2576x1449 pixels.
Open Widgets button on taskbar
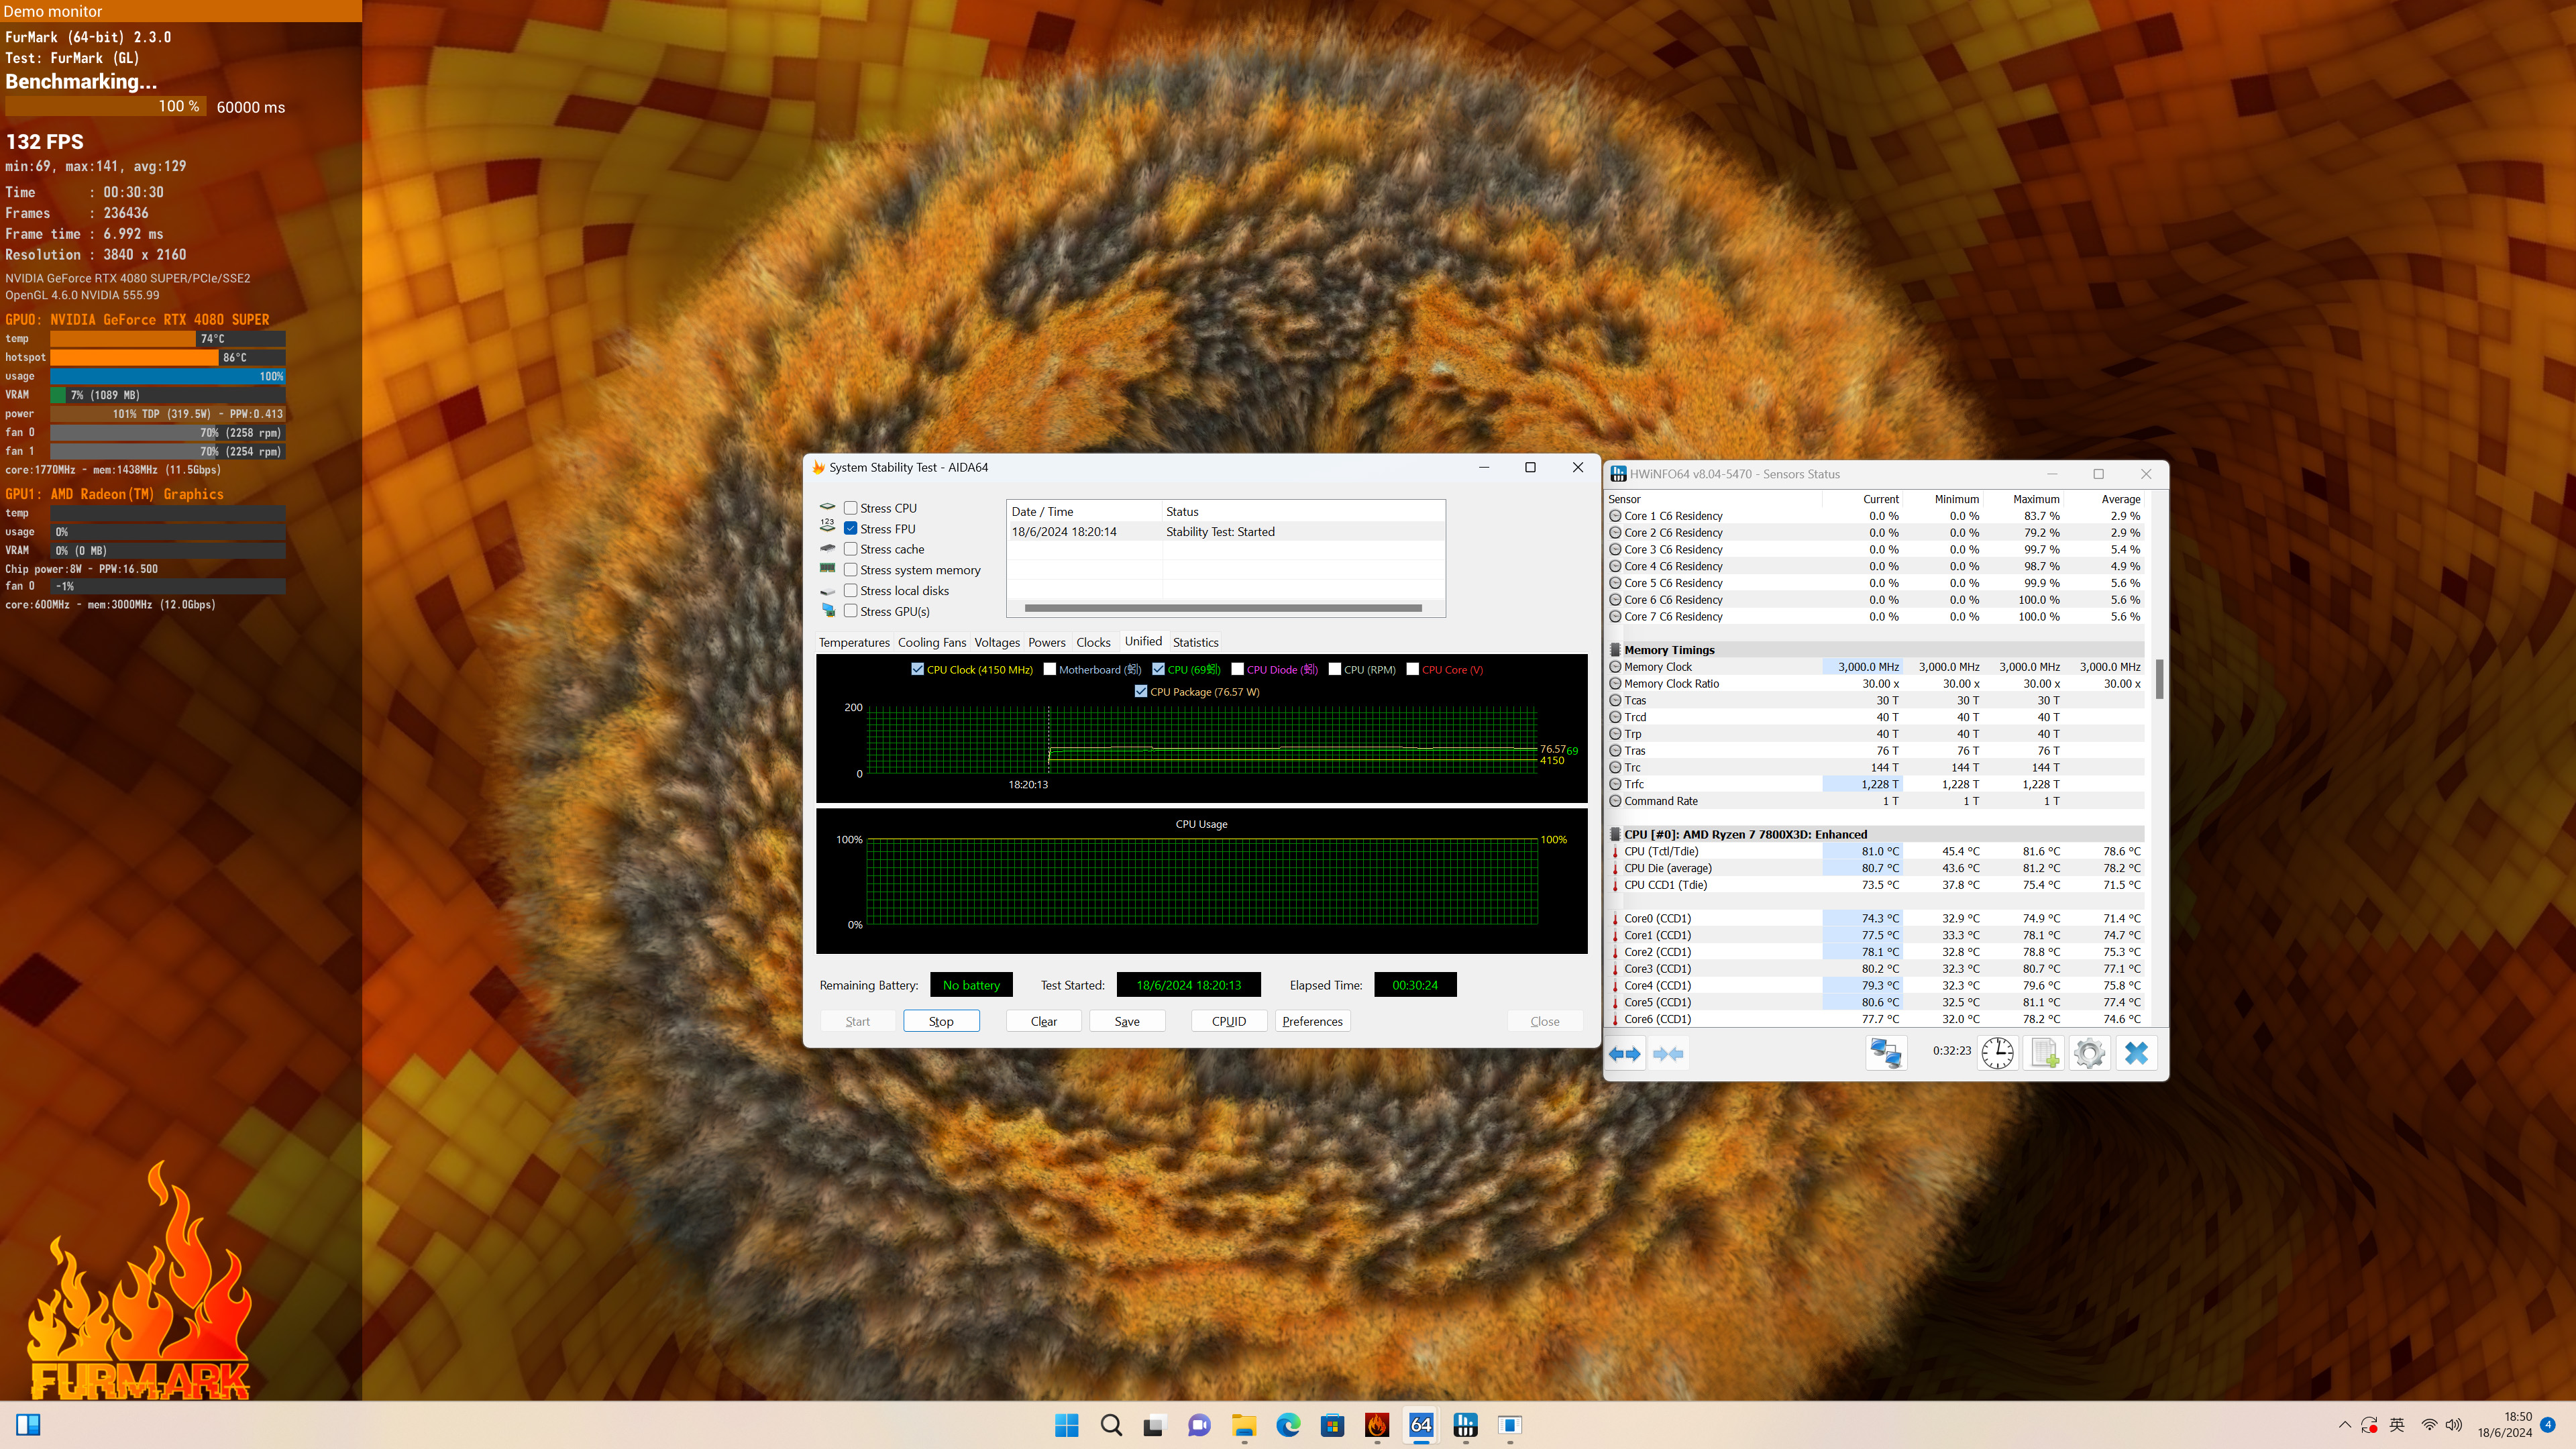28,1425
